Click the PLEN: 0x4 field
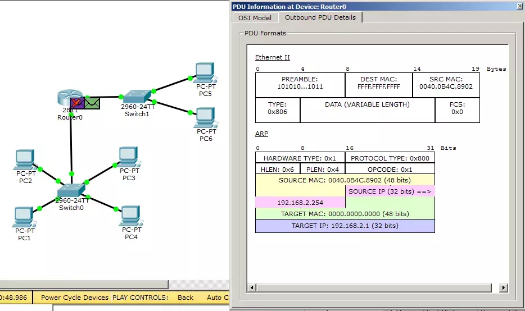This screenshot has width=525, height=311. coord(323,169)
